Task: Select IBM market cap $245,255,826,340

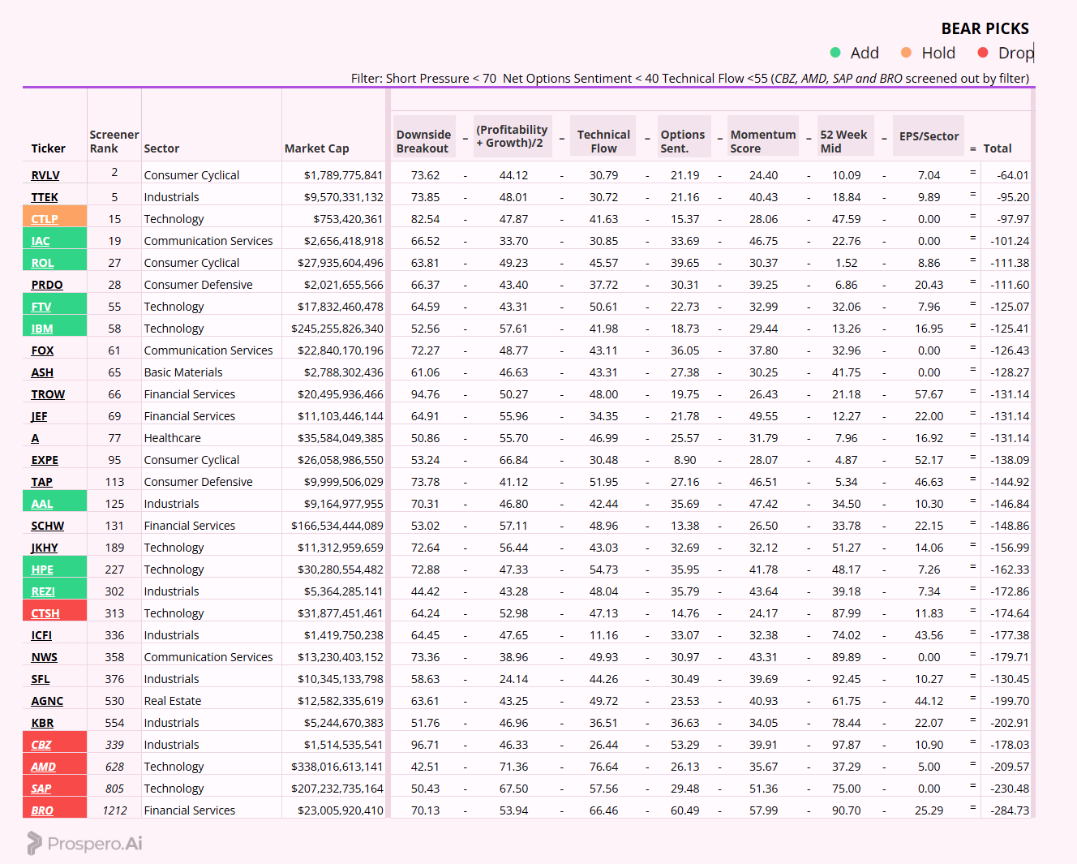Action: coord(337,329)
